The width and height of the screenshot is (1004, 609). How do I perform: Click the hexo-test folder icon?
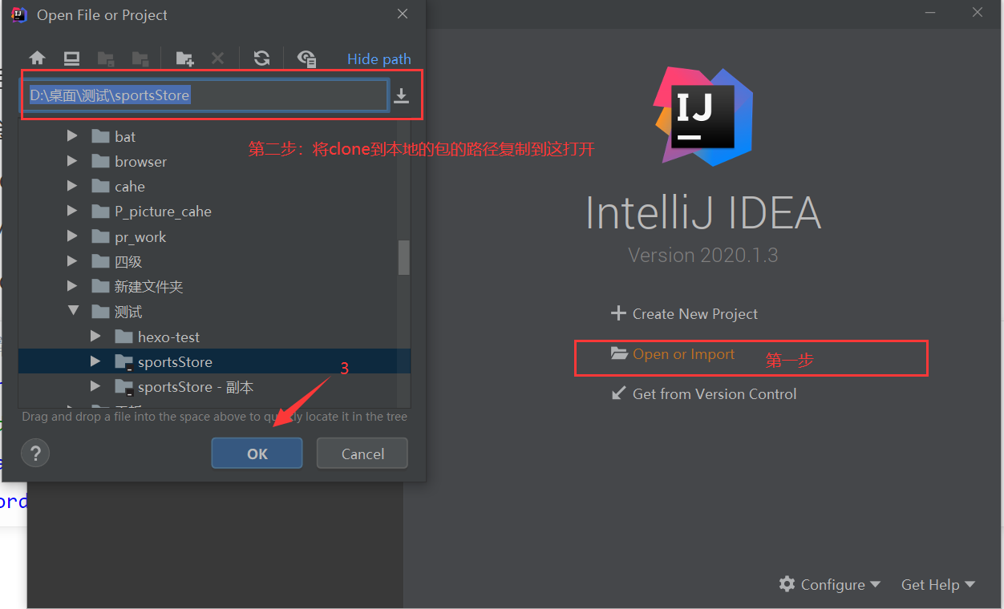tap(123, 337)
